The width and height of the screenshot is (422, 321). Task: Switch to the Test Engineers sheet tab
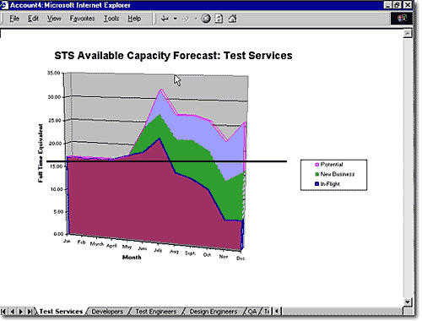point(156,312)
